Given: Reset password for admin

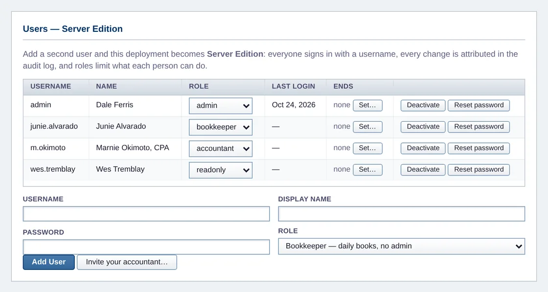Looking at the screenshot, I should (x=479, y=105).
